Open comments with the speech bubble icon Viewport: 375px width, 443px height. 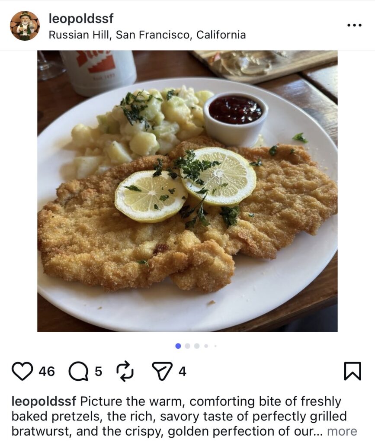pyautogui.click(x=78, y=371)
